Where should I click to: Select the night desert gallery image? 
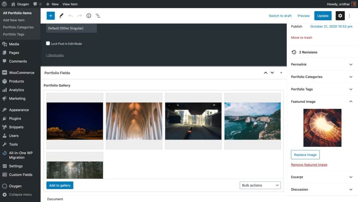[x=75, y=121]
